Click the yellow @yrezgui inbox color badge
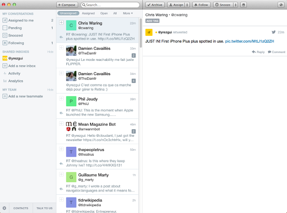 pos(5,58)
